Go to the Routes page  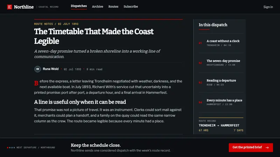113,7
